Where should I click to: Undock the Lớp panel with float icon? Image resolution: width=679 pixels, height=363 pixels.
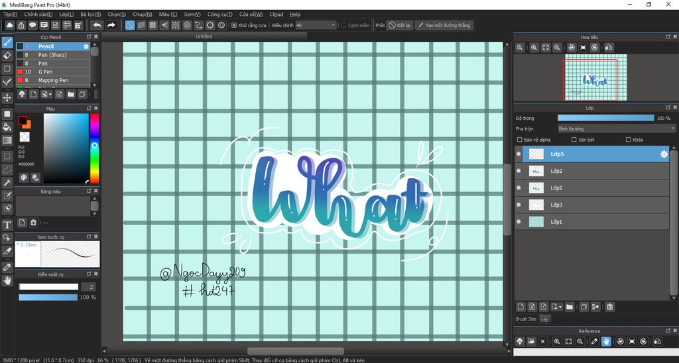point(668,107)
